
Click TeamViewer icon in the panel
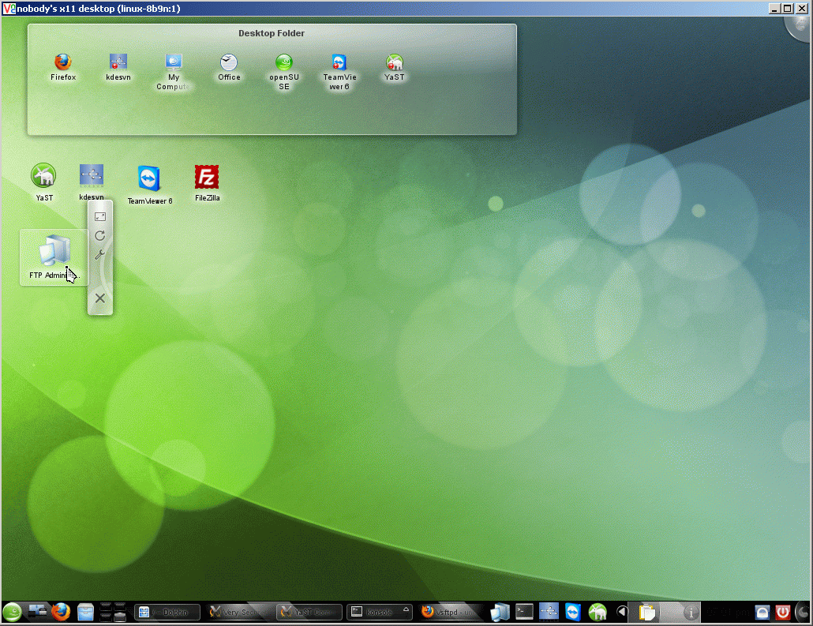(x=573, y=613)
